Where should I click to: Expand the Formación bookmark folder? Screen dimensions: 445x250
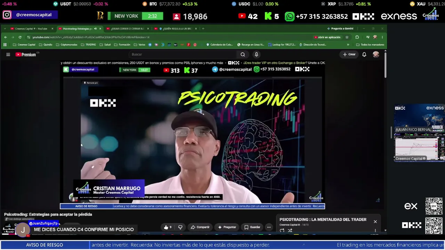pyautogui.click(x=122, y=45)
